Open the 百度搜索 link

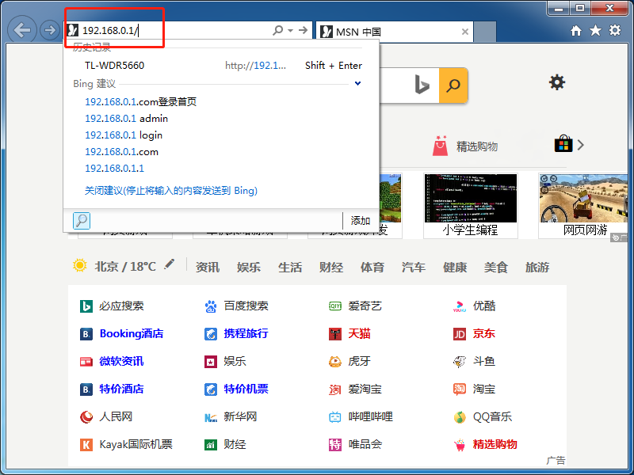pyautogui.click(x=236, y=306)
